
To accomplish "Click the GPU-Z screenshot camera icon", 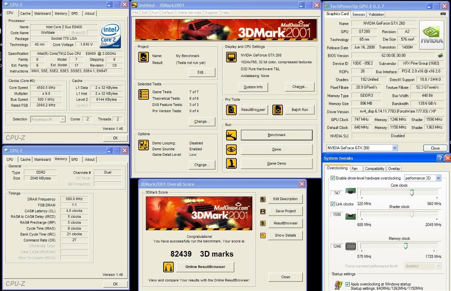I will [x=443, y=13].
